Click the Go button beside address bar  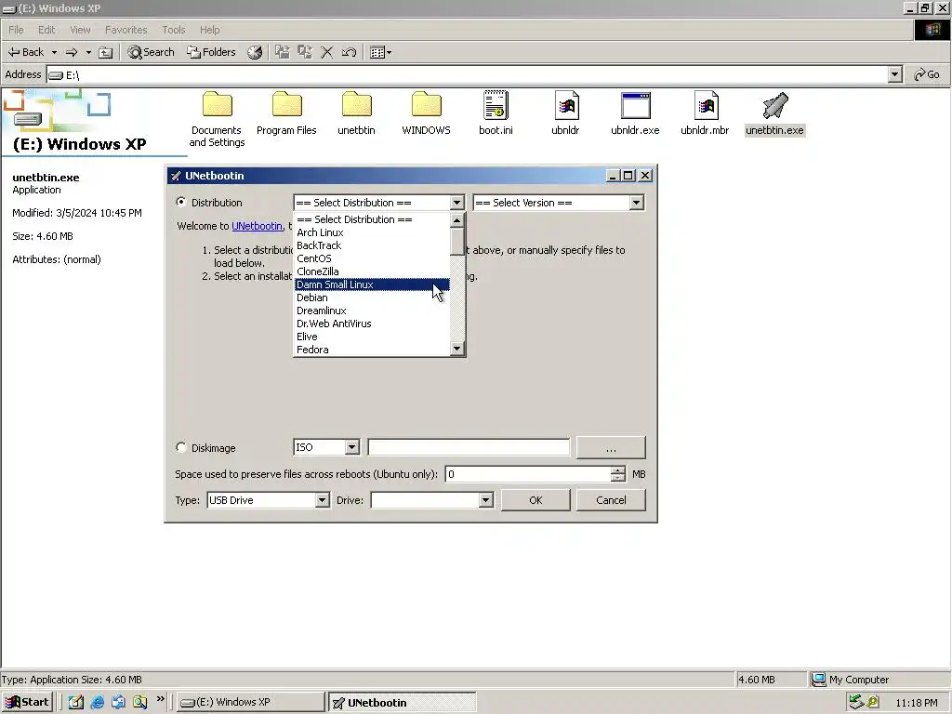[927, 74]
